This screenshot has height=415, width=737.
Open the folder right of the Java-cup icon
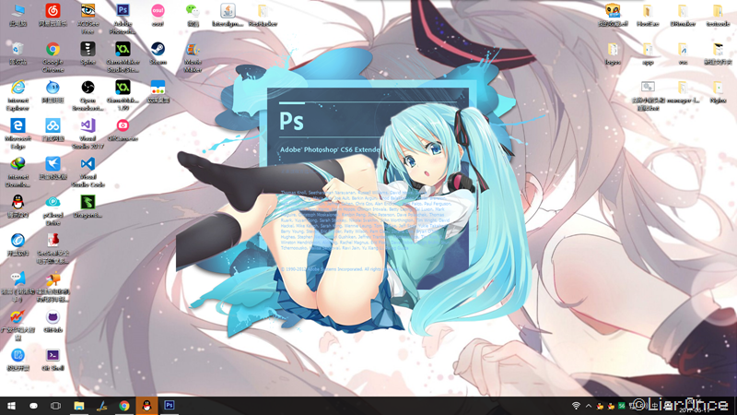point(263,10)
